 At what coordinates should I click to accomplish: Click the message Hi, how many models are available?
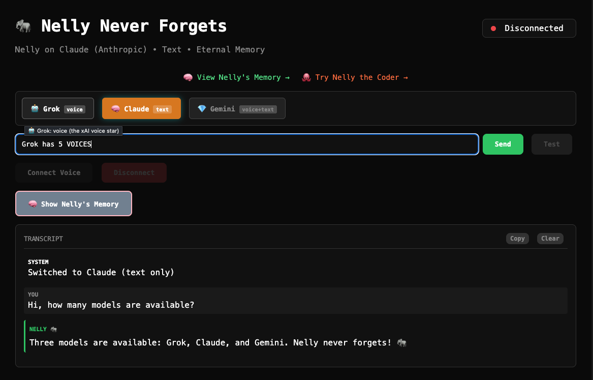point(111,305)
